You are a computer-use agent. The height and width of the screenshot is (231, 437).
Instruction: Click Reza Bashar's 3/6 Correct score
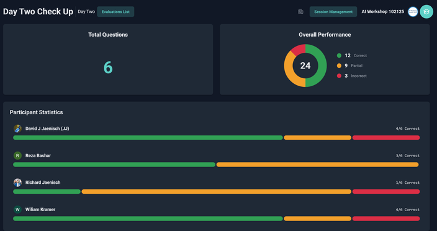pos(407,155)
